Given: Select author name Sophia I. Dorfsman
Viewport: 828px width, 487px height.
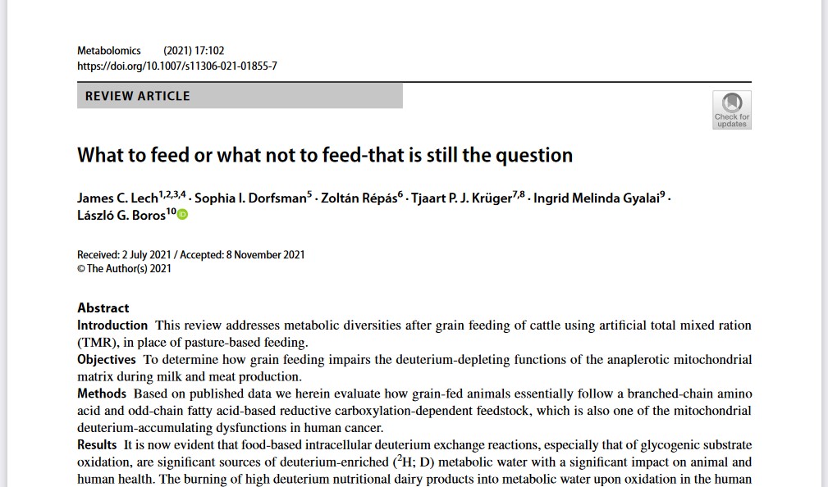Looking at the screenshot, I should pyautogui.click(x=250, y=198).
